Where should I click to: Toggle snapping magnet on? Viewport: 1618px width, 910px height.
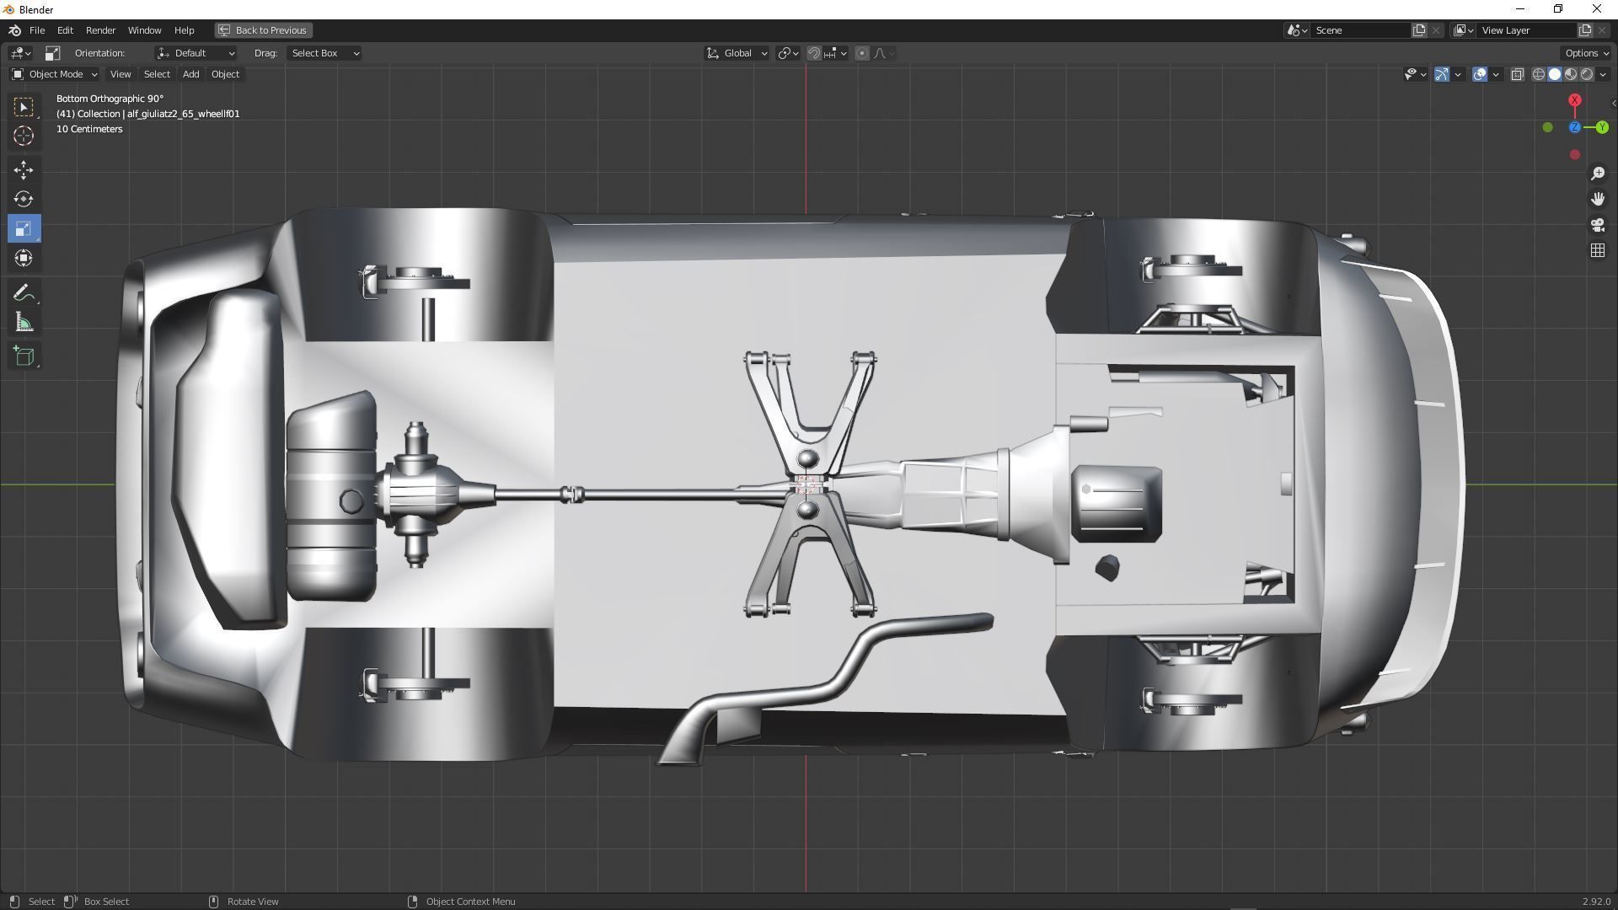tap(813, 53)
